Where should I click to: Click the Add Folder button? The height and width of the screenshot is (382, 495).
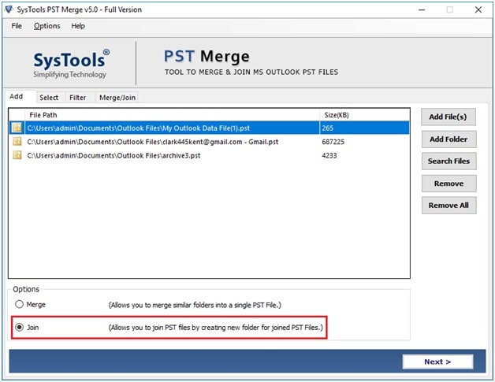[448, 139]
